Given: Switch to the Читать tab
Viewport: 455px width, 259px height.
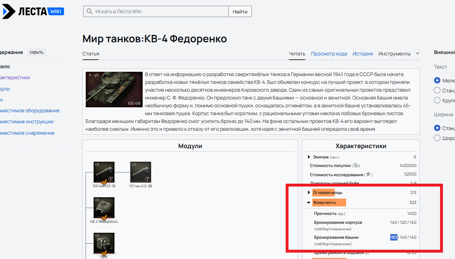Looking at the screenshot, I should pyautogui.click(x=297, y=54).
